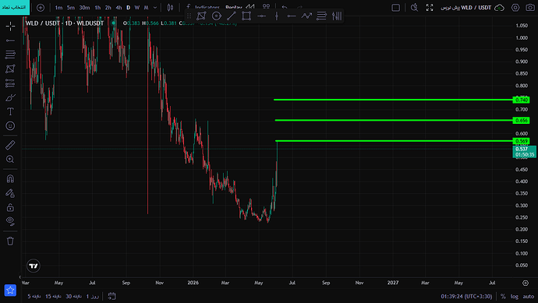Image resolution: width=538 pixels, height=303 pixels.
Task: Activate the zoom-in magnifier tool
Action: 10,159
